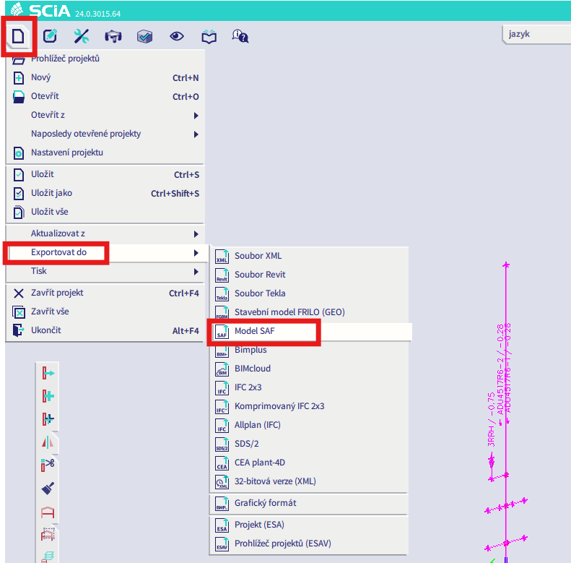
Task: Export to Soubor Tekla
Action: coord(310,293)
